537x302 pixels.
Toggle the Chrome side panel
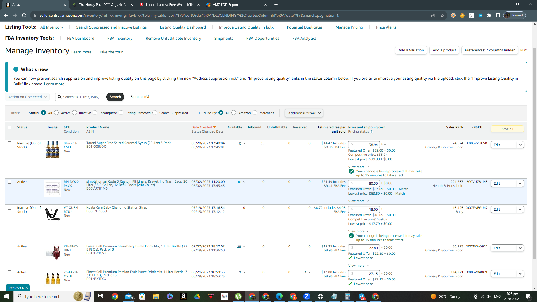pyautogui.click(x=498, y=15)
